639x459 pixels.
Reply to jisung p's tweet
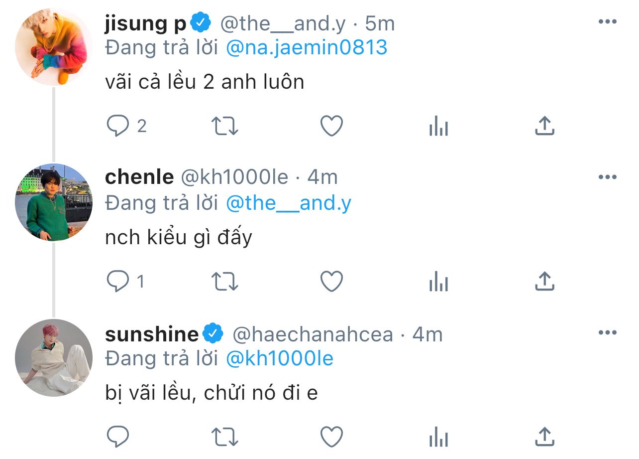pos(118,126)
